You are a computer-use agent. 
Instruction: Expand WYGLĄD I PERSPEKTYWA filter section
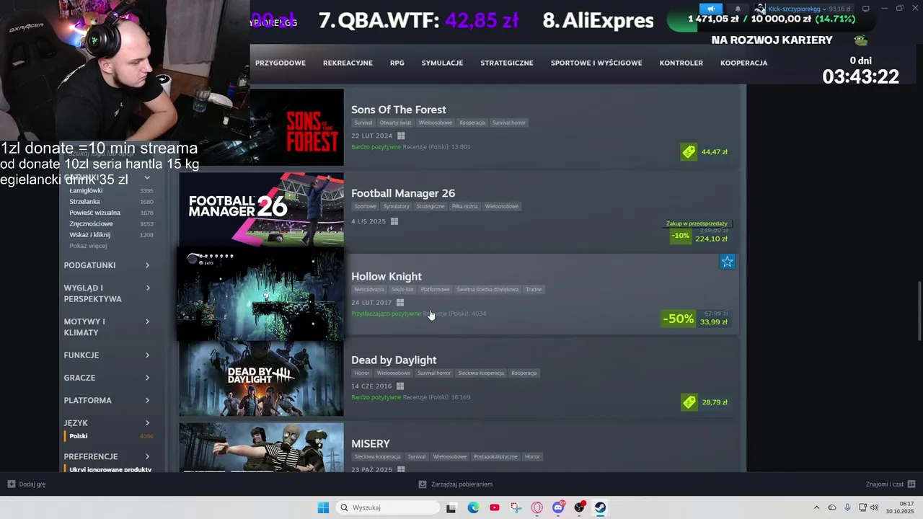[x=107, y=293]
